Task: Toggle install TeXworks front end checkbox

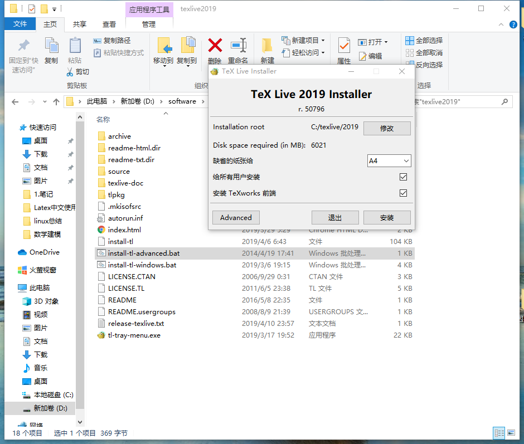Action: coord(404,193)
